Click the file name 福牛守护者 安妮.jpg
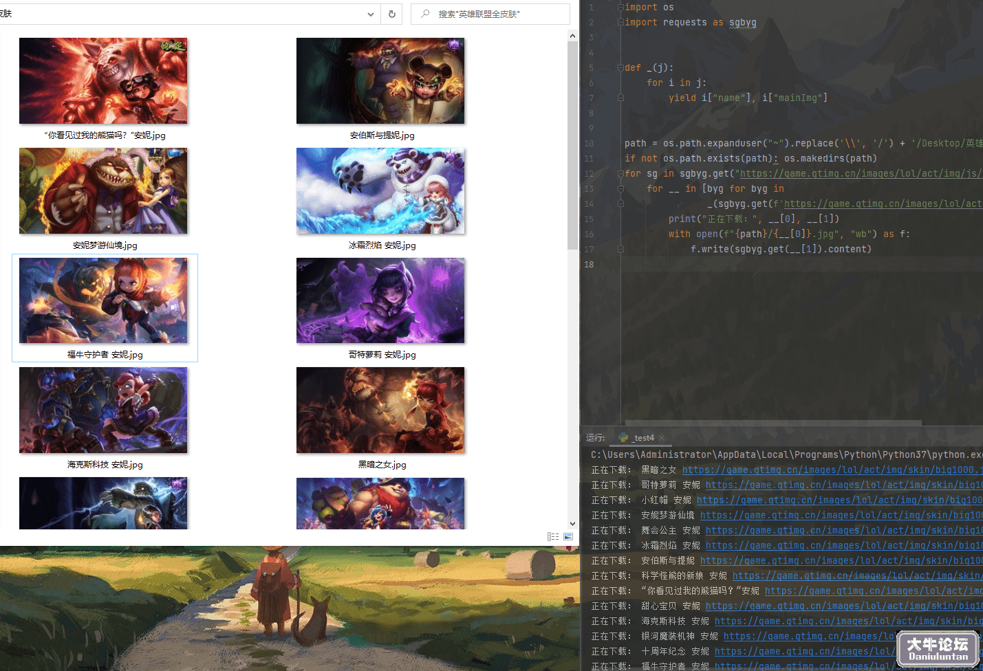This screenshot has height=671, width=983. (105, 355)
